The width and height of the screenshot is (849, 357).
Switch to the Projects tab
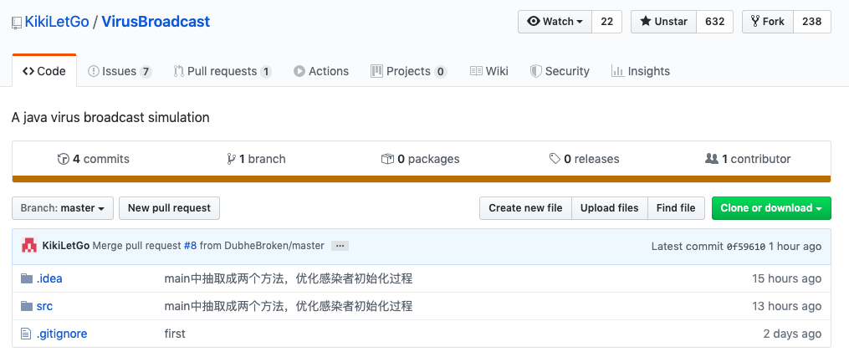click(x=409, y=71)
